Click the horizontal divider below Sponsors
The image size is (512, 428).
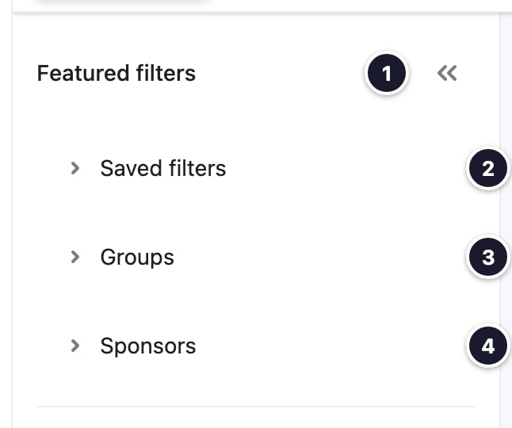tap(256, 407)
